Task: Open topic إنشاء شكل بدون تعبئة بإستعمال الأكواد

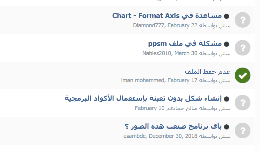Action: (x=143, y=98)
